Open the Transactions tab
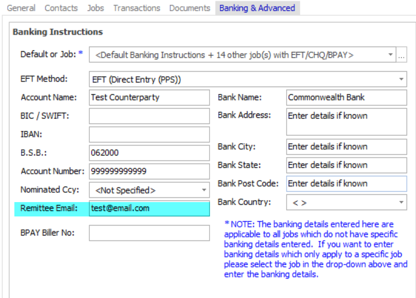 click(137, 8)
